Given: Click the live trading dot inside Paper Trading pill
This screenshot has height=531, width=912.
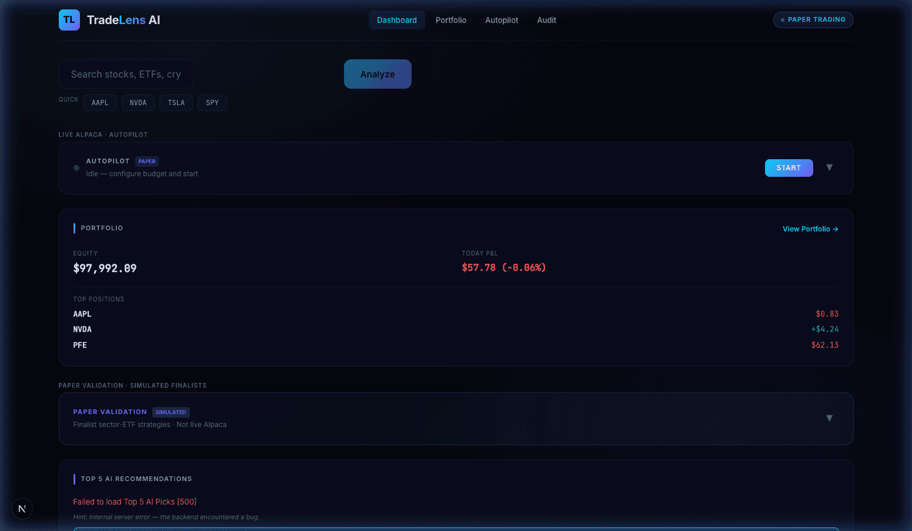Looking at the screenshot, I should click(x=782, y=19).
